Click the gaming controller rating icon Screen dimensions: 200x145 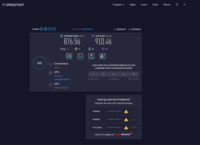click(x=80, y=56)
